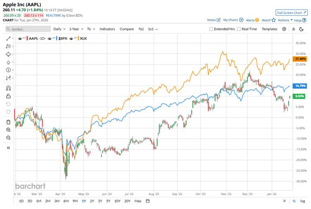Select the trend line drawing tool
The height and width of the screenshot is (209, 311).
(8, 38)
